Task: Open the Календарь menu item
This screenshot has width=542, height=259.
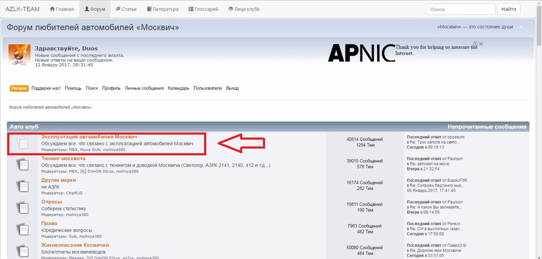Action: 179,88
